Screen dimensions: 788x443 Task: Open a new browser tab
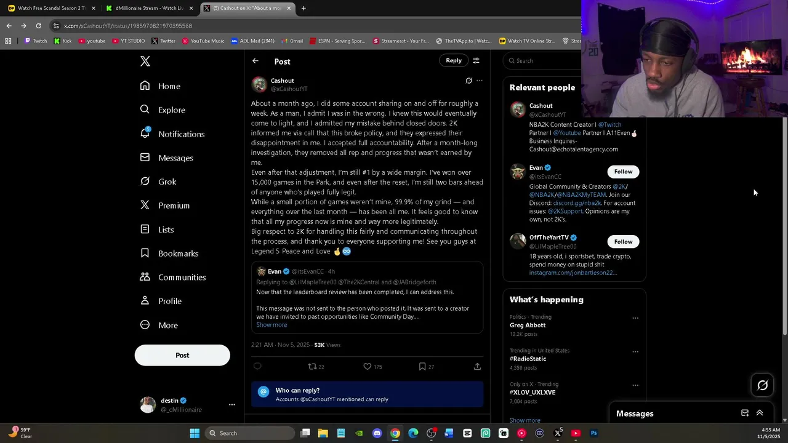304,8
